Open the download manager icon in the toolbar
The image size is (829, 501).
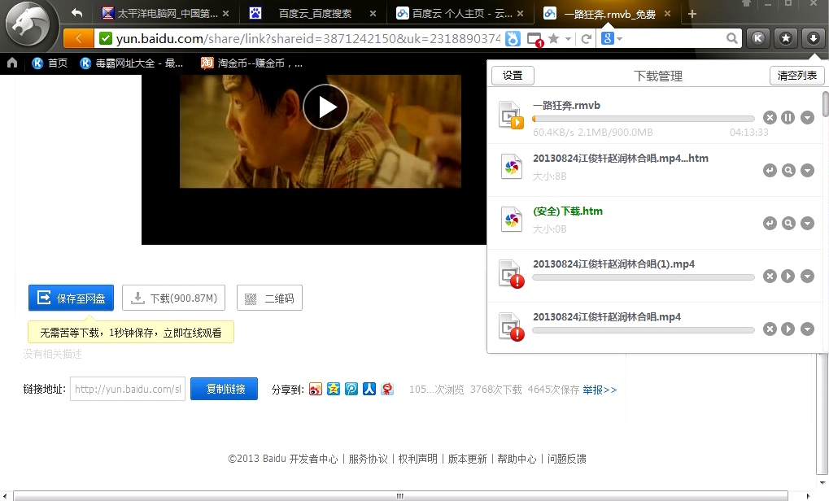(x=814, y=37)
